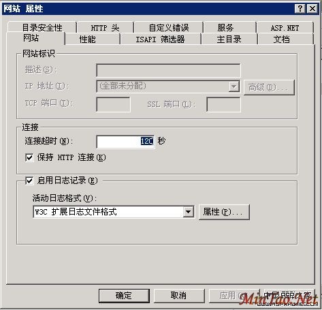Go to the 主目录 tab

coord(229,39)
